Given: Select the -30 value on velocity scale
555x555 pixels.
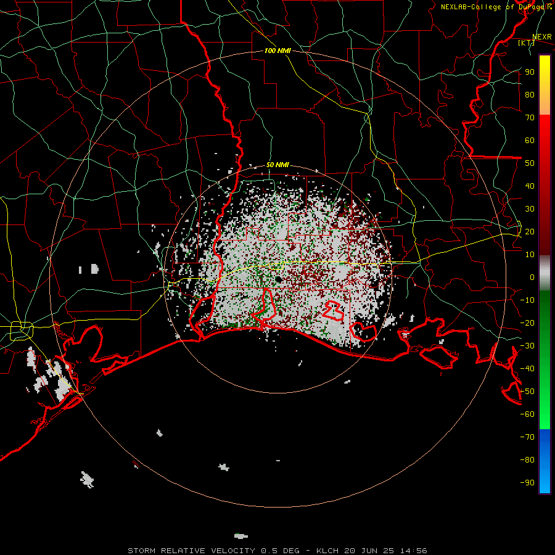Looking at the screenshot, I should coord(527,346).
